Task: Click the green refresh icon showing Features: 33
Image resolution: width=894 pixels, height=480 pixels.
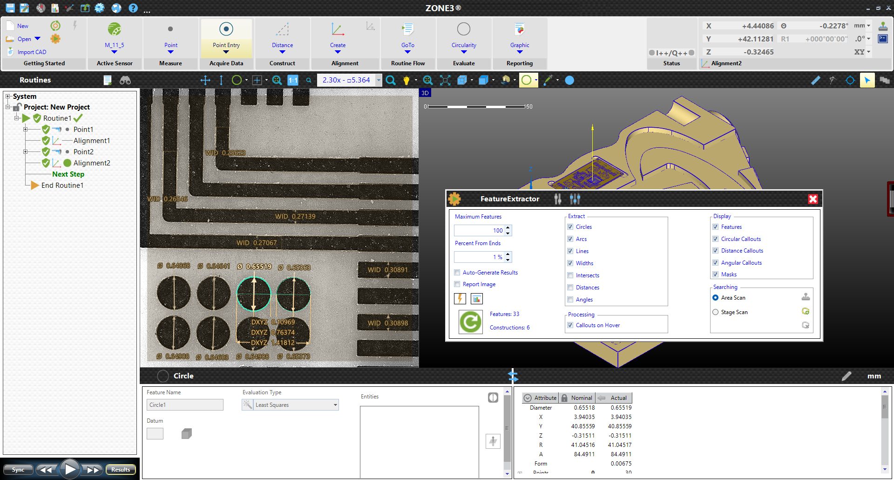Action: (470, 322)
